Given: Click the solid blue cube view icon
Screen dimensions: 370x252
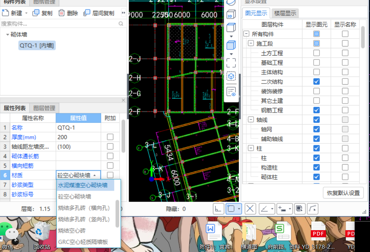Looking at the screenshot, I should pos(231,45).
